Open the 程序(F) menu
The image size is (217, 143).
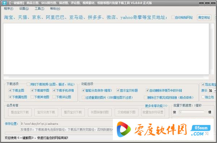pos(9,9)
